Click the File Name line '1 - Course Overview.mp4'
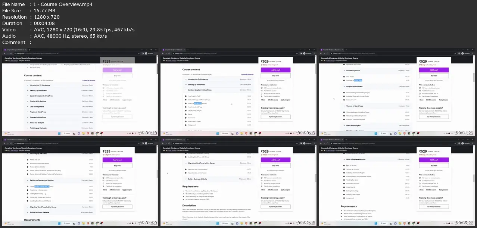This screenshot has width=477, height=228. pyautogui.click(x=63, y=4)
